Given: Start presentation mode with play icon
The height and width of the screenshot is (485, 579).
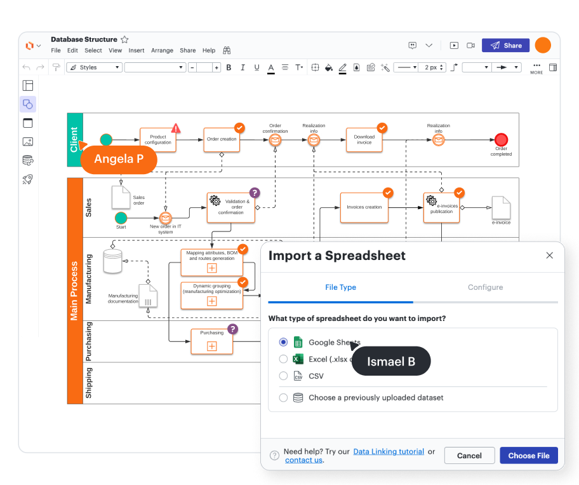Looking at the screenshot, I should pyautogui.click(x=454, y=46).
